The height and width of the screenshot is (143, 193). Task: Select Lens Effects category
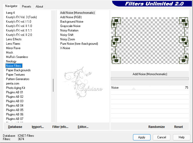point(14,39)
